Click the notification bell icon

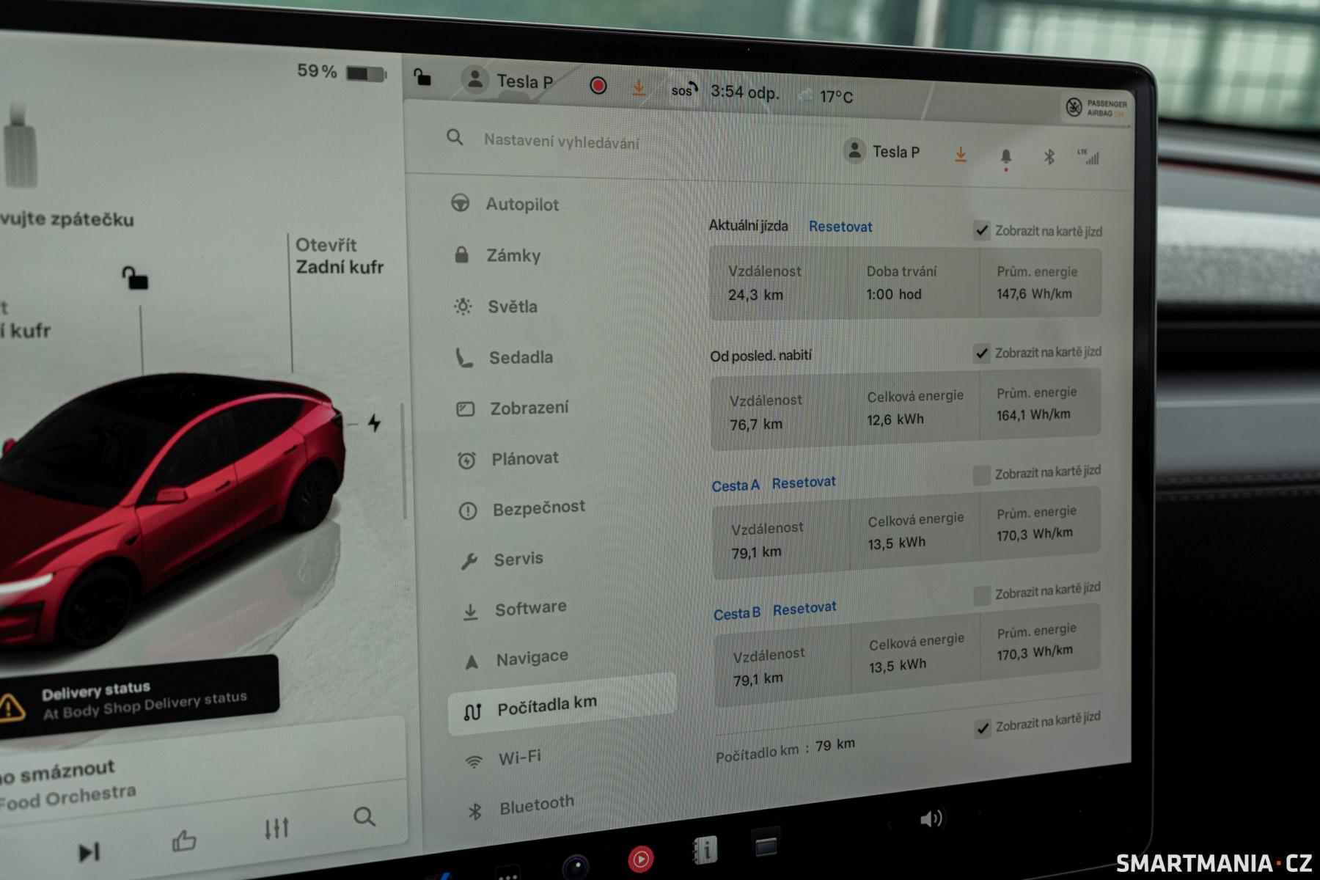coord(1005,157)
